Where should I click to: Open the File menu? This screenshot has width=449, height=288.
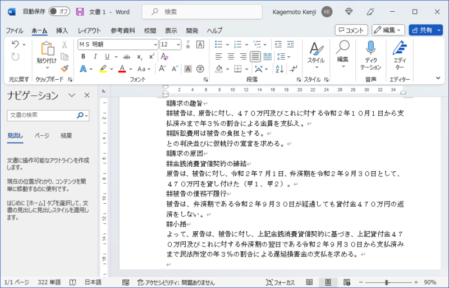[x=15, y=30]
